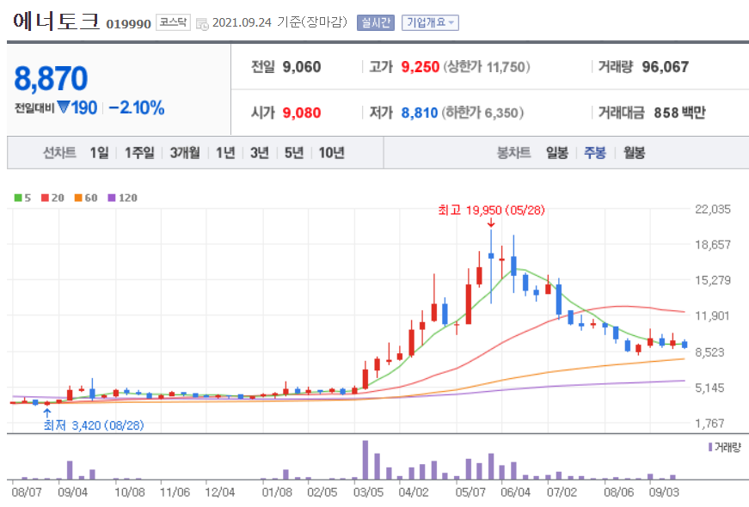Click the purple 120 moving average swatch
This screenshot has height=507, width=749.
tap(112, 198)
